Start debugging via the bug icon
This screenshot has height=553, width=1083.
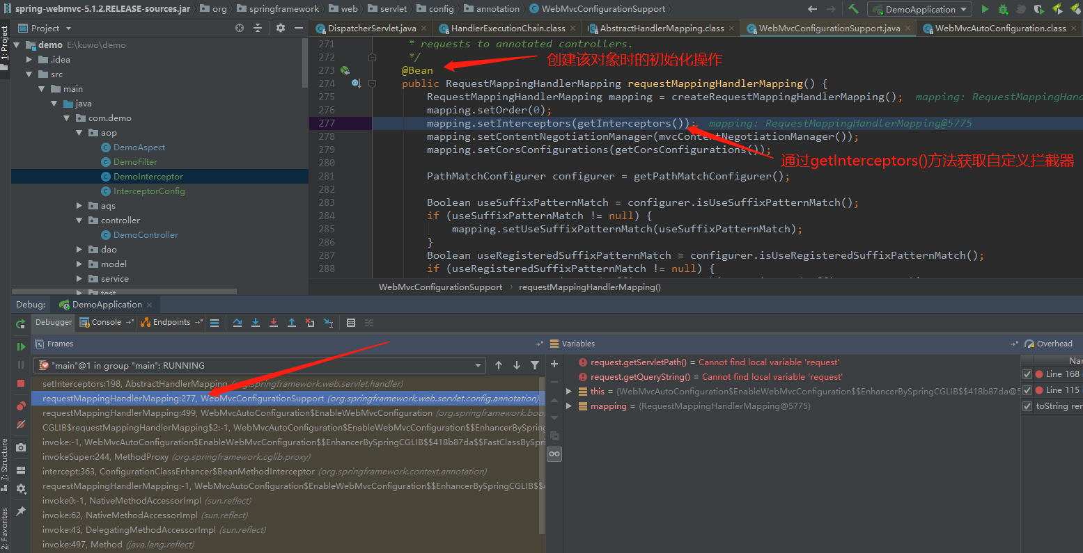[x=1002, y=9]
